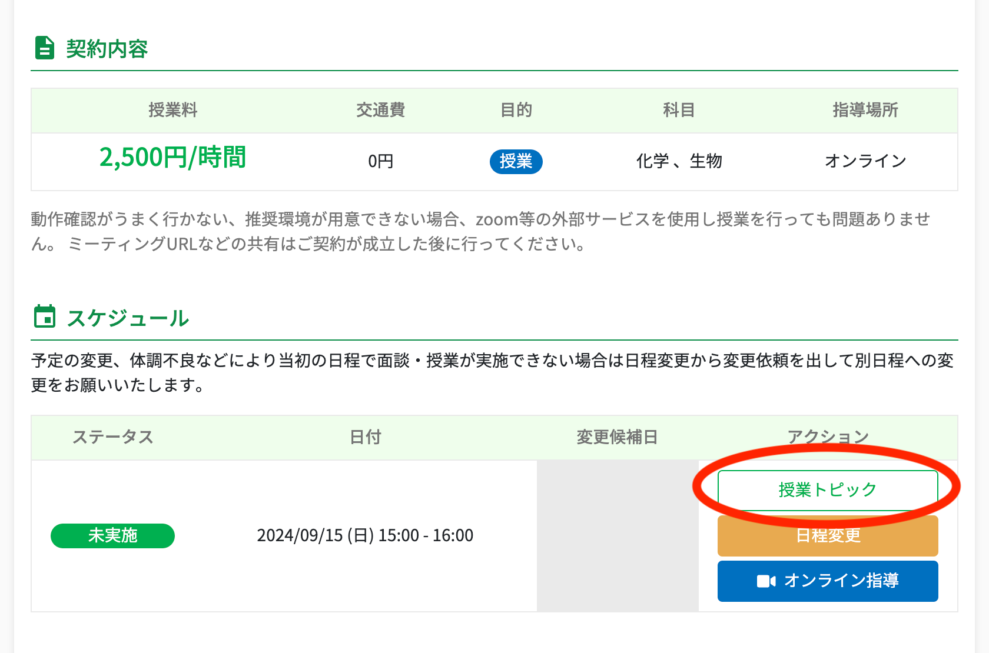Select the 2024/09/15 (日) 15:00 - 16:00 date

[365, 535]
